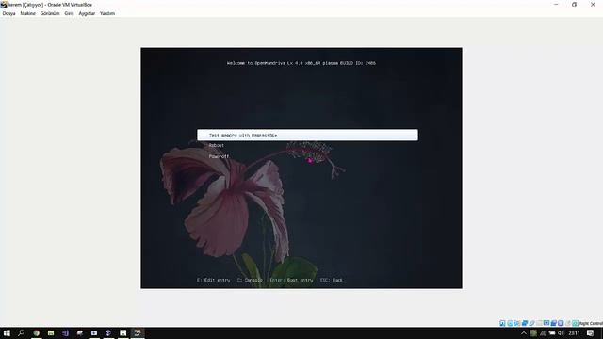Open the Windows Start menu
This screenshot has width=603, height=339.
(x=7, y=332)
